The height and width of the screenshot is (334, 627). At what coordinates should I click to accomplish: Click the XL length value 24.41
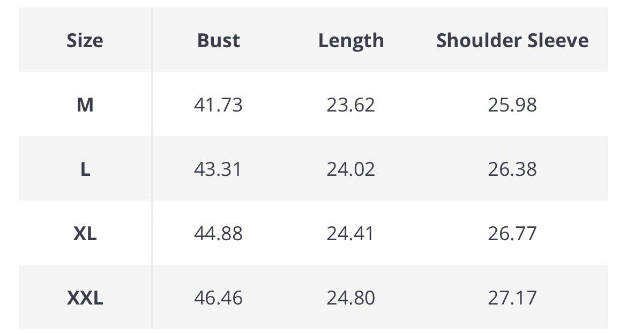click(x=351, y=234)
